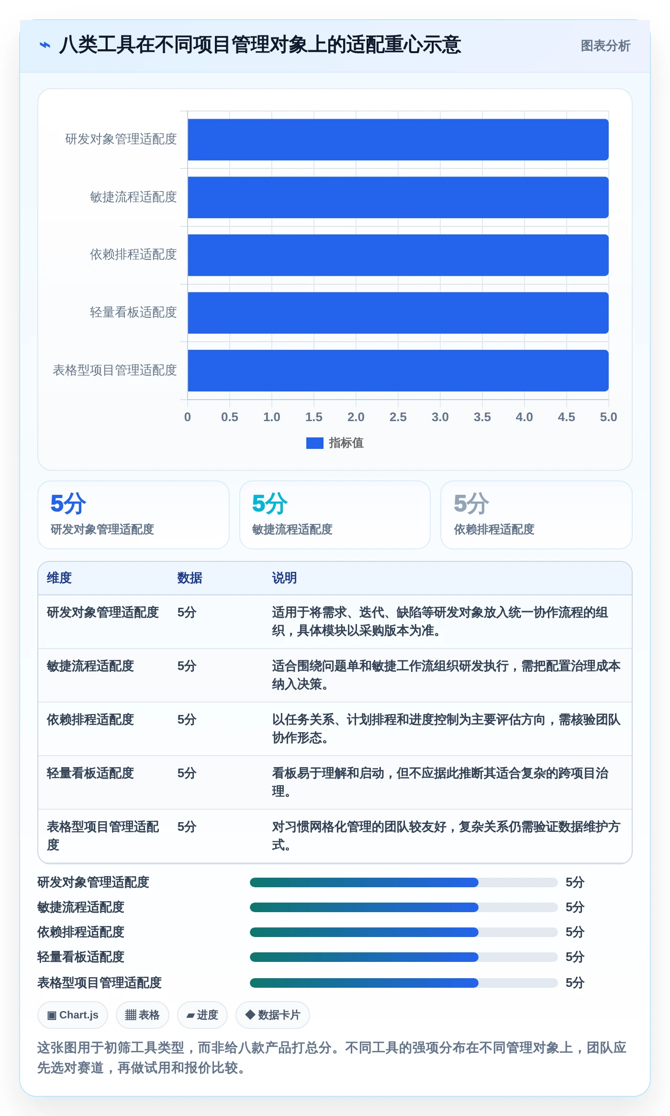
Task: Click the description starting 适合围绕问题单
Action: (x=447, y=675)
